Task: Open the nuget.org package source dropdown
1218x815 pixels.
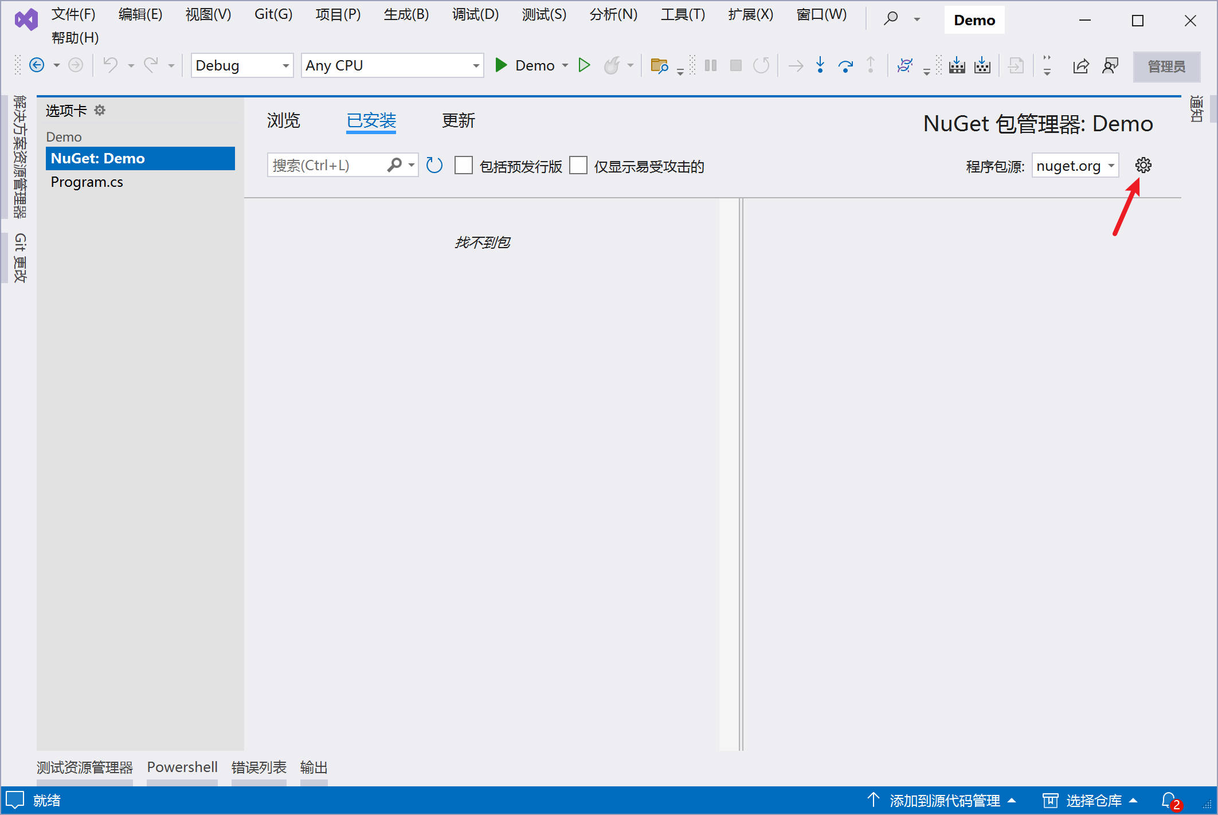Action: point(1075,166)
